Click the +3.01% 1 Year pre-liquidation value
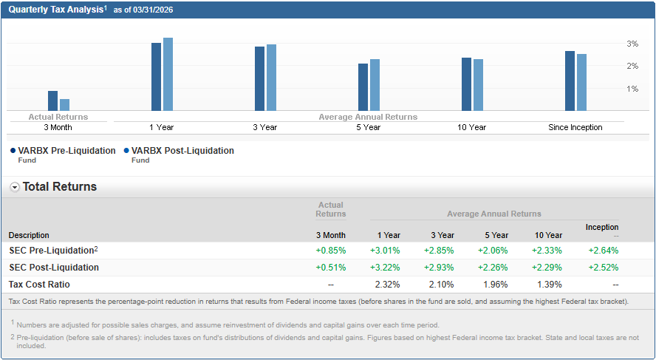 click(x=385, y=250)
